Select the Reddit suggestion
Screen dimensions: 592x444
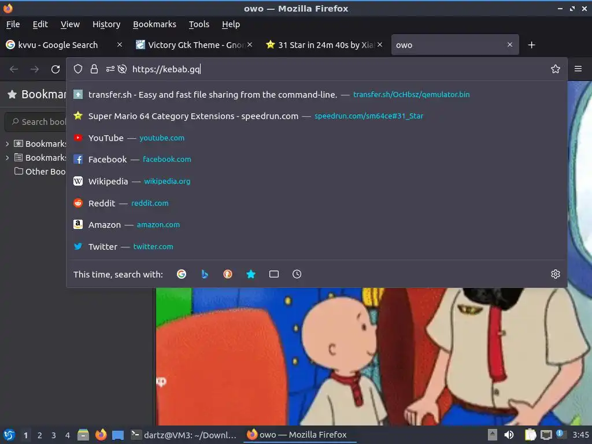[317, 203]
